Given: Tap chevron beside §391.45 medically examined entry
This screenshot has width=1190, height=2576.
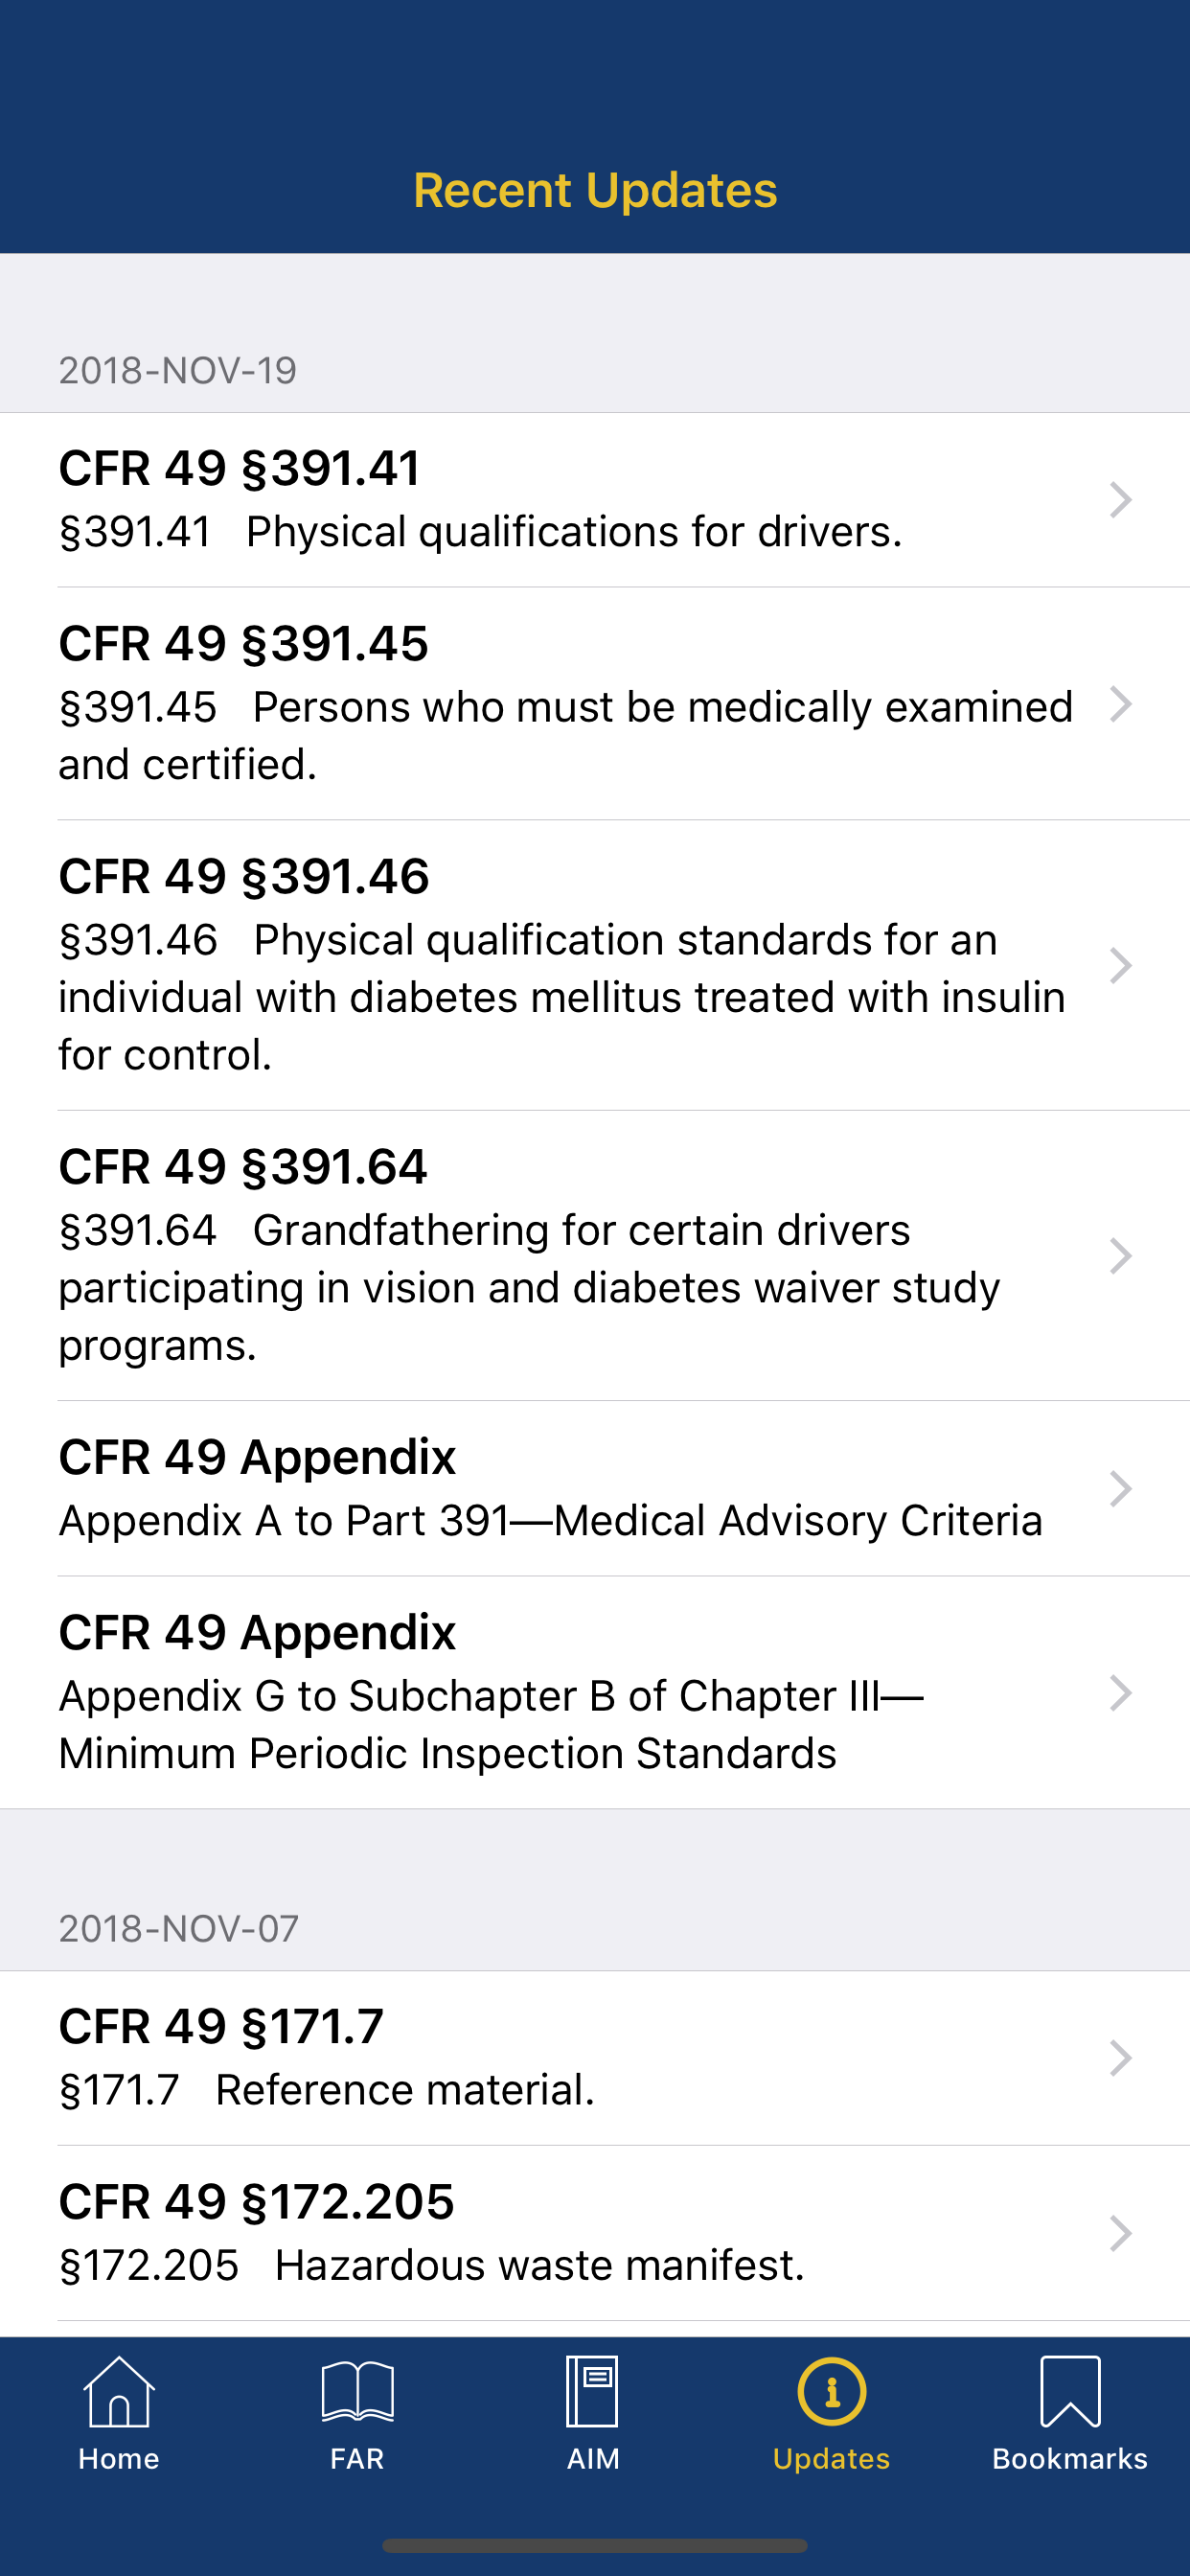Looking at the screenshot, I should 1121,704.
